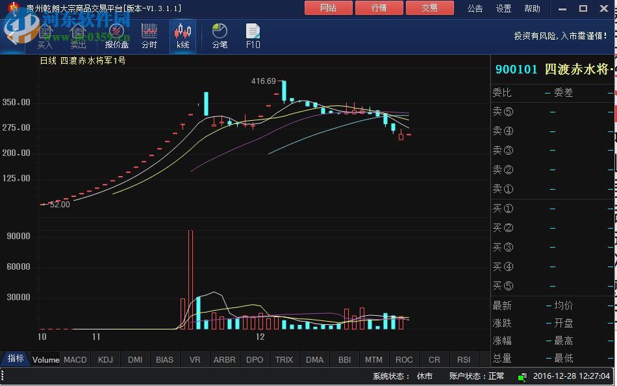Switch to the DMA indicator tab
The image size is (617, 386).
coord(315,359)
